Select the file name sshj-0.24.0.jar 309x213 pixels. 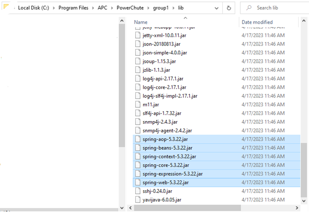pos(157,191)
